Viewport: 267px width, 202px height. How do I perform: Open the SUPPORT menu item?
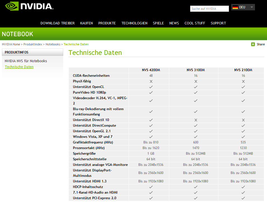[x=218, y=23]
